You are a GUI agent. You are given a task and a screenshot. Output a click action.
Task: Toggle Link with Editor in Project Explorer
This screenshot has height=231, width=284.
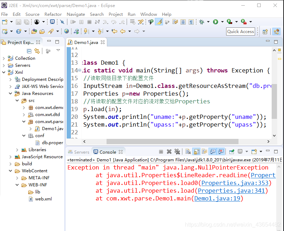coord(37,51)
